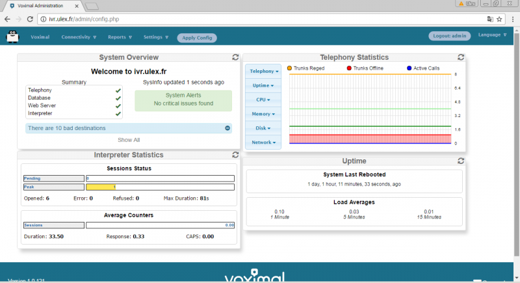Click 'SysInfo updated 1 seconds ago' text
This screenshot has height=283, width=520.
(x=183, y=82)
